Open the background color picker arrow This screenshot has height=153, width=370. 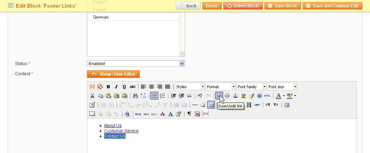[x=295, y=96]
